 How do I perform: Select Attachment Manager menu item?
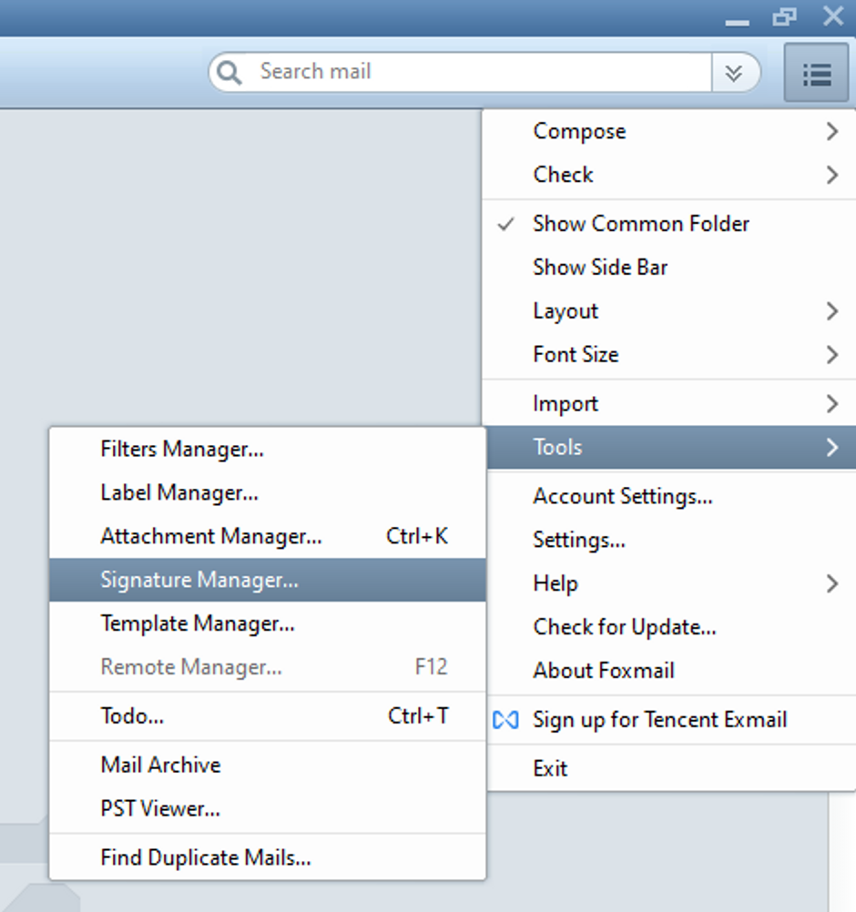point(211,536)
